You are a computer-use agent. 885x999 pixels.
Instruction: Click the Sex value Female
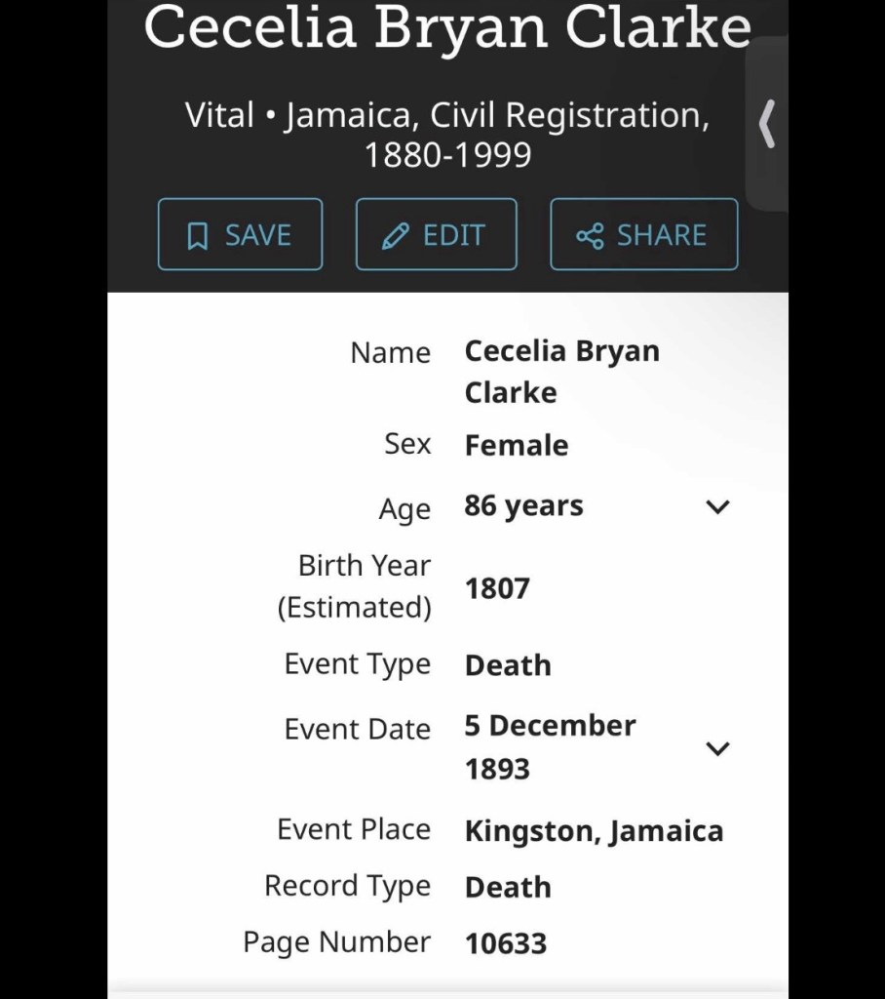tap(517, 446)
